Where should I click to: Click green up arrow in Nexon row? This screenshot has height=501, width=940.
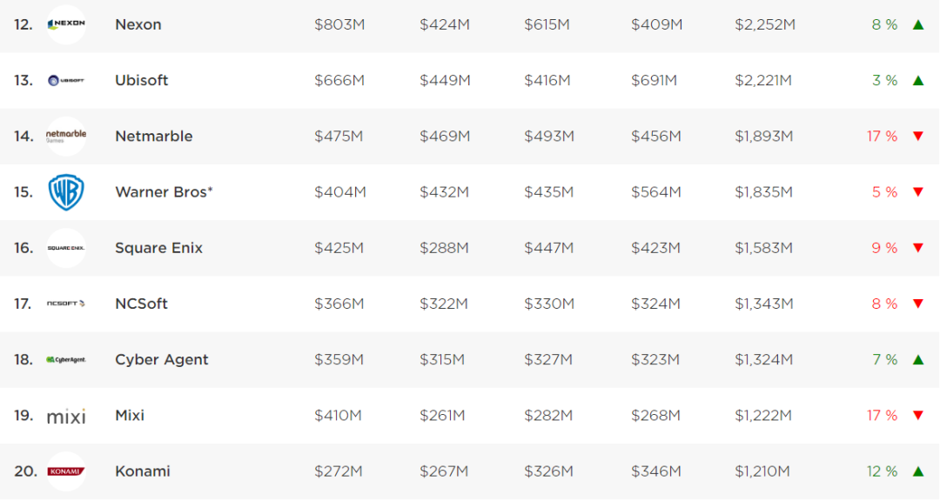[x=918, y=24]
